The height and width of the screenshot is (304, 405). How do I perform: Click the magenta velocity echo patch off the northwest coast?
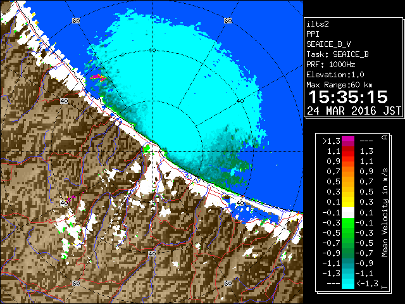[97, 77]
